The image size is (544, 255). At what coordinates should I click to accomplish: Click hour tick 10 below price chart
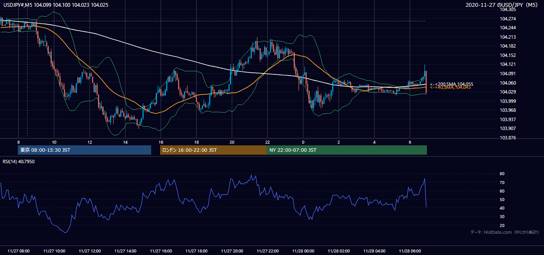point(54,142)
